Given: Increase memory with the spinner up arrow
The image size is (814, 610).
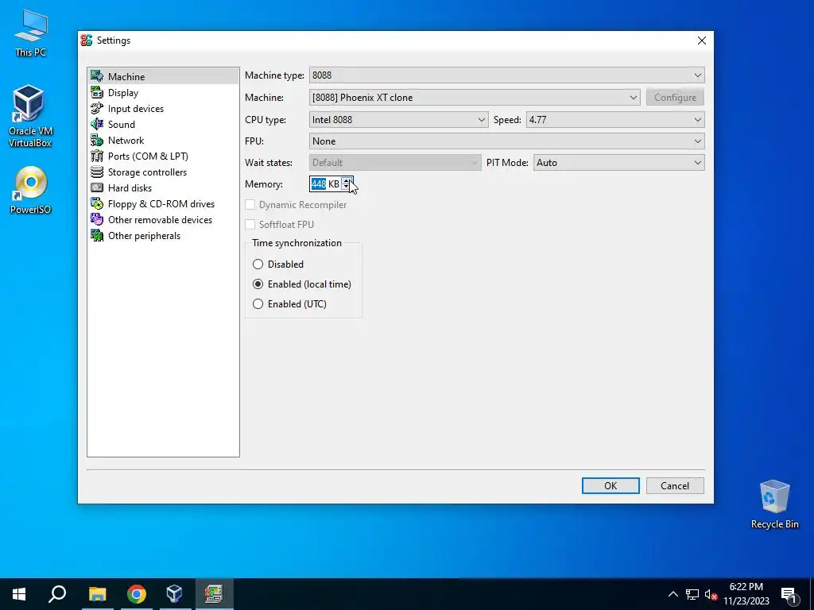Looking at the screenshot, I should click(347, 180).
